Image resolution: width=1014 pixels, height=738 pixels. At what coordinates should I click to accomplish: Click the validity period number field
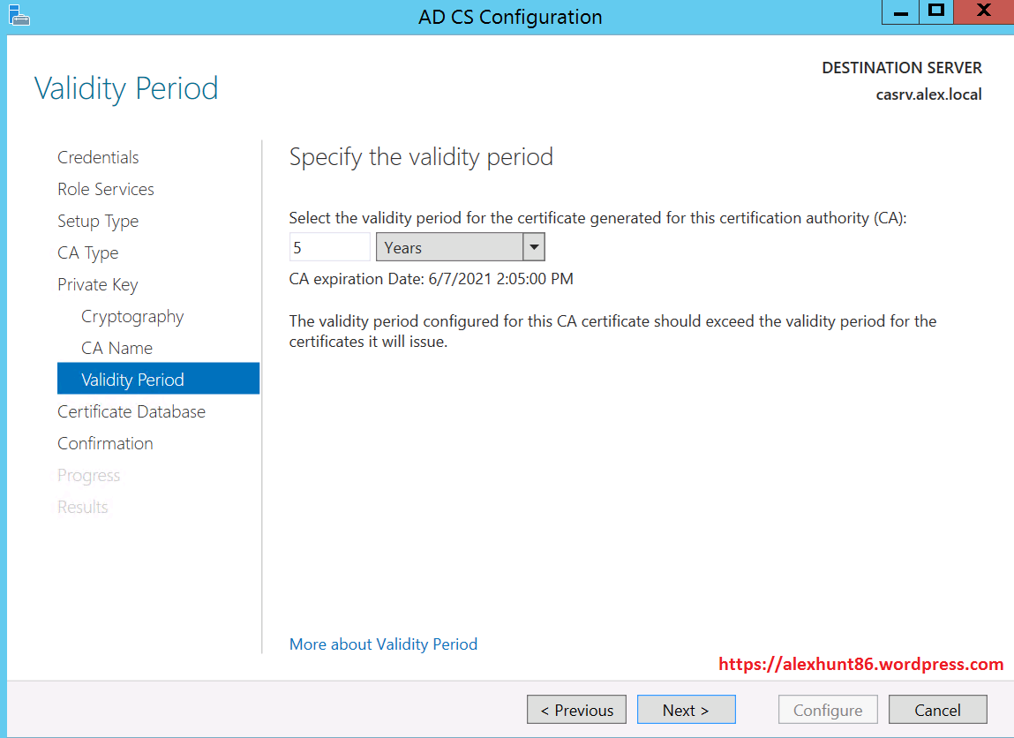point(329,247)
